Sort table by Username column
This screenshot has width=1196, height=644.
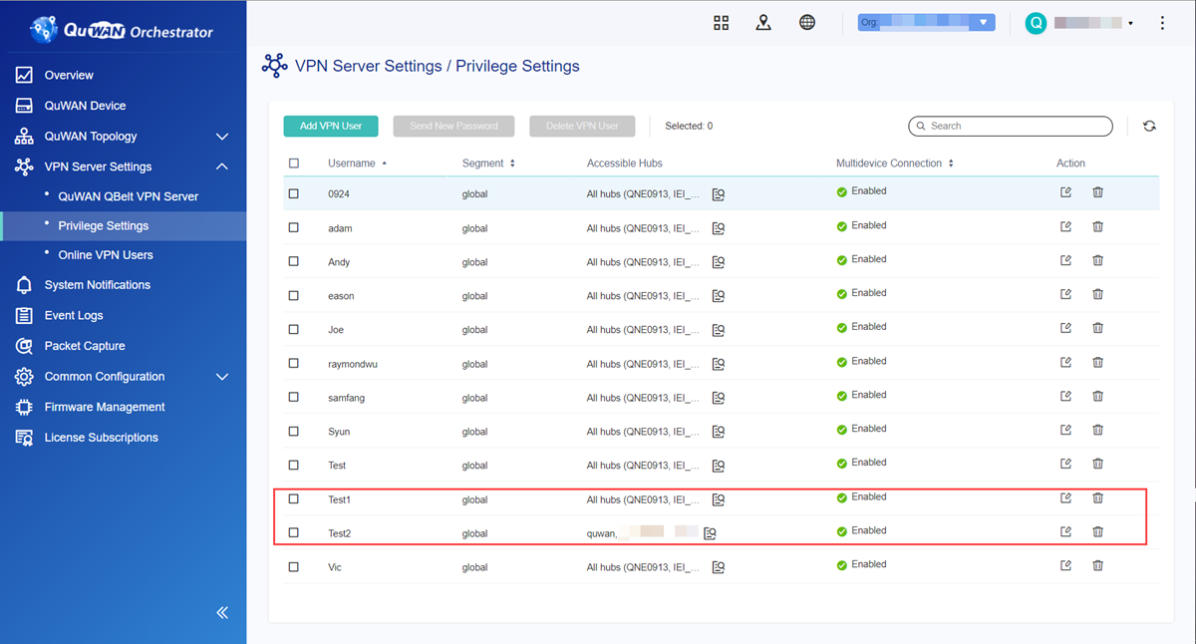coord(357,163)
